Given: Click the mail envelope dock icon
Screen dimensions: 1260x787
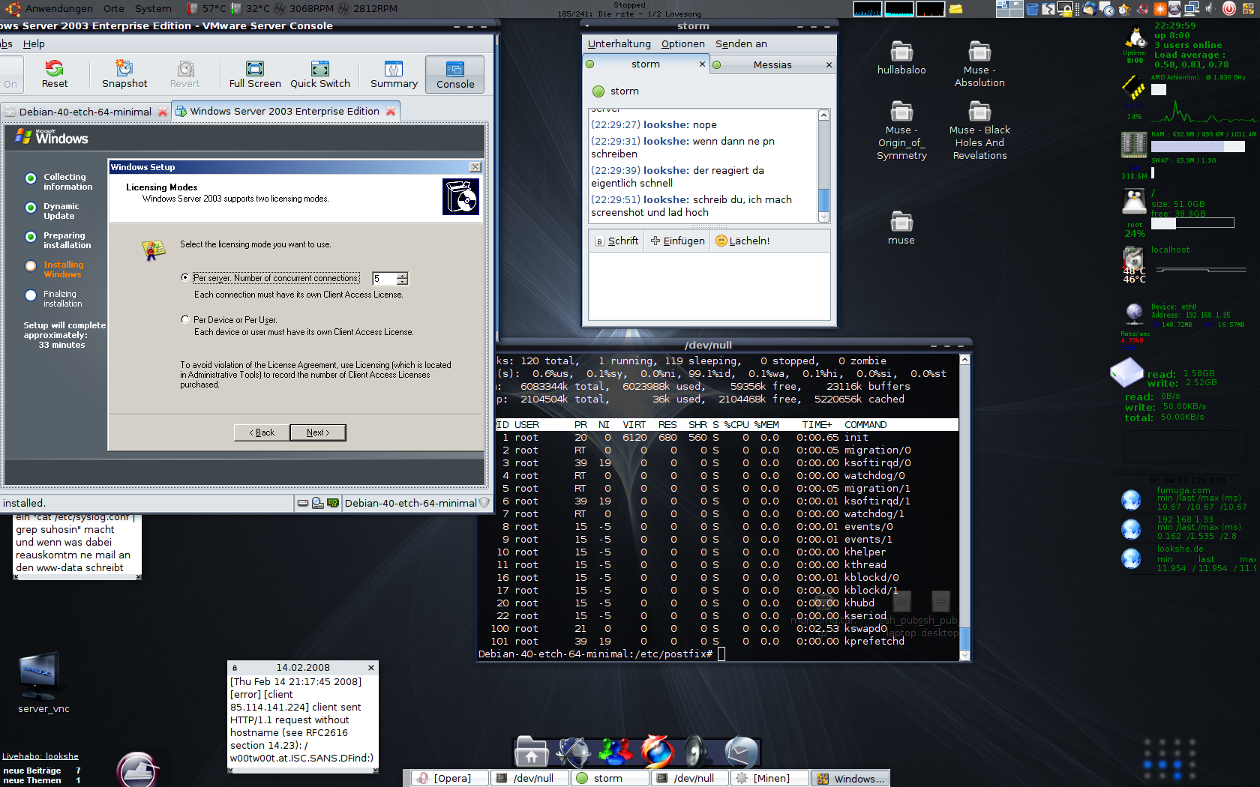Looking at the screenshot, I should (x=742, y=752).
